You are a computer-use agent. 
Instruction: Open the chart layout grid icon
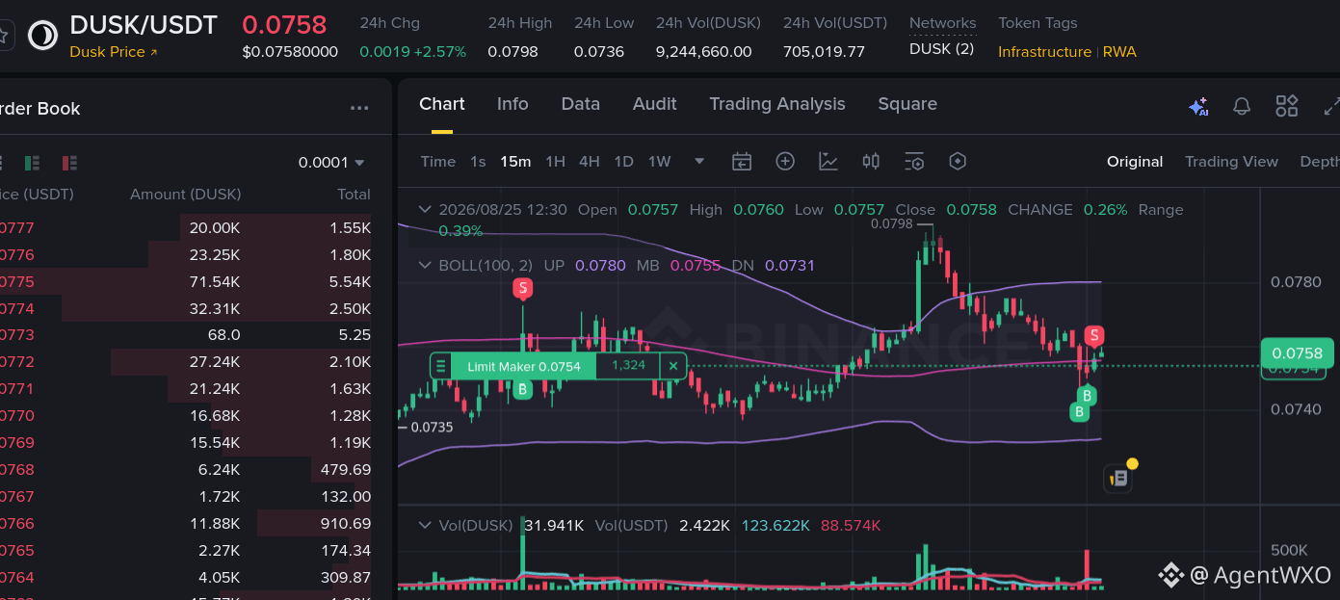1287,106
